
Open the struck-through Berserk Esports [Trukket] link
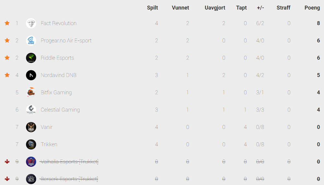[x=69, y=179]
